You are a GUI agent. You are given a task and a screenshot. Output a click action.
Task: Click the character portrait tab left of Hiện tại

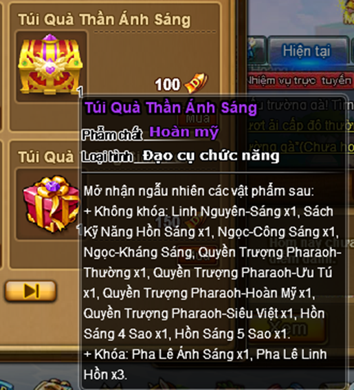256,50
